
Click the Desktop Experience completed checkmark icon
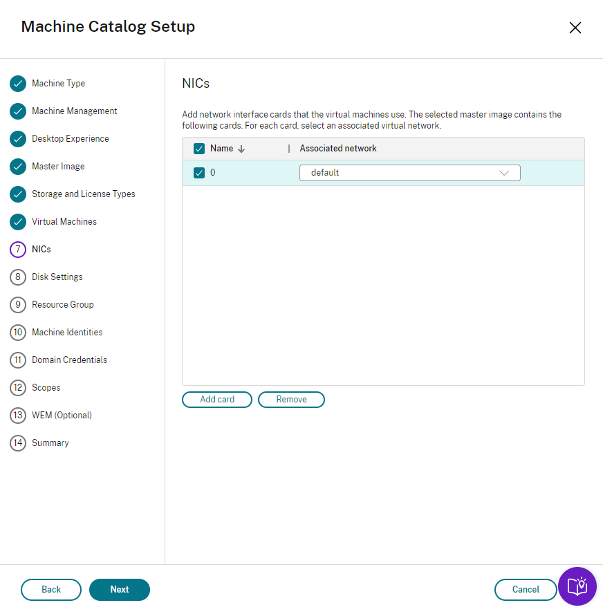pos(18,138)
